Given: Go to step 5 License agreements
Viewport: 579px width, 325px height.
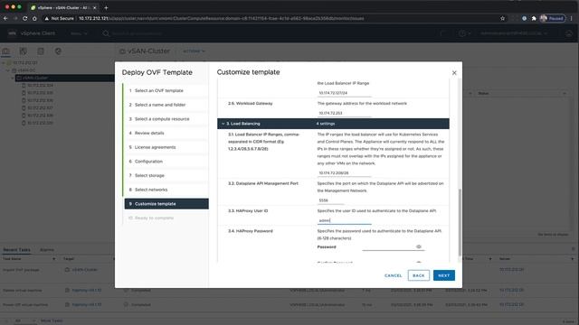Looking at the screenshot, I should coord(166,147).
